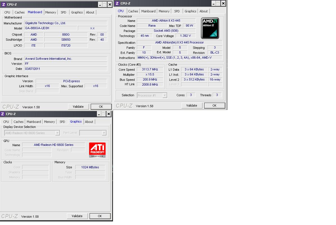336x225 pixels.
Task: Click the GA-880GA-UD3H model field
Action: 51,28
